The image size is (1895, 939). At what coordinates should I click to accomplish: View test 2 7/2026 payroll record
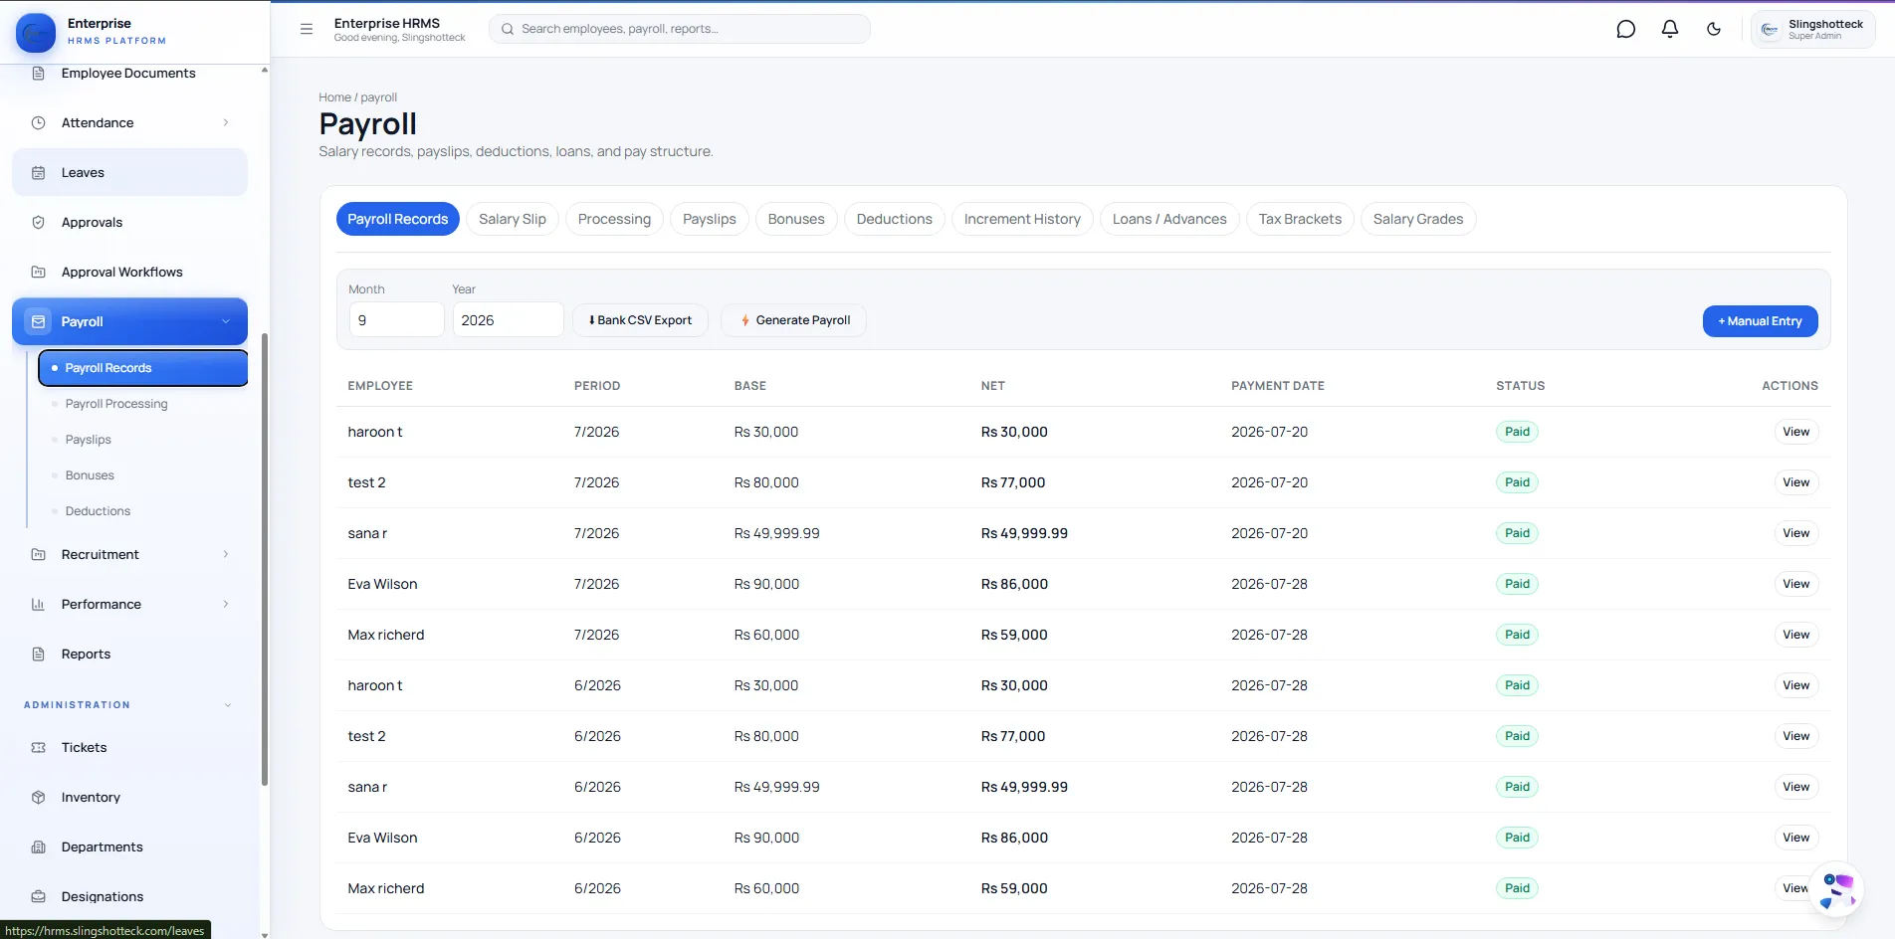[x=1796, y=482]
